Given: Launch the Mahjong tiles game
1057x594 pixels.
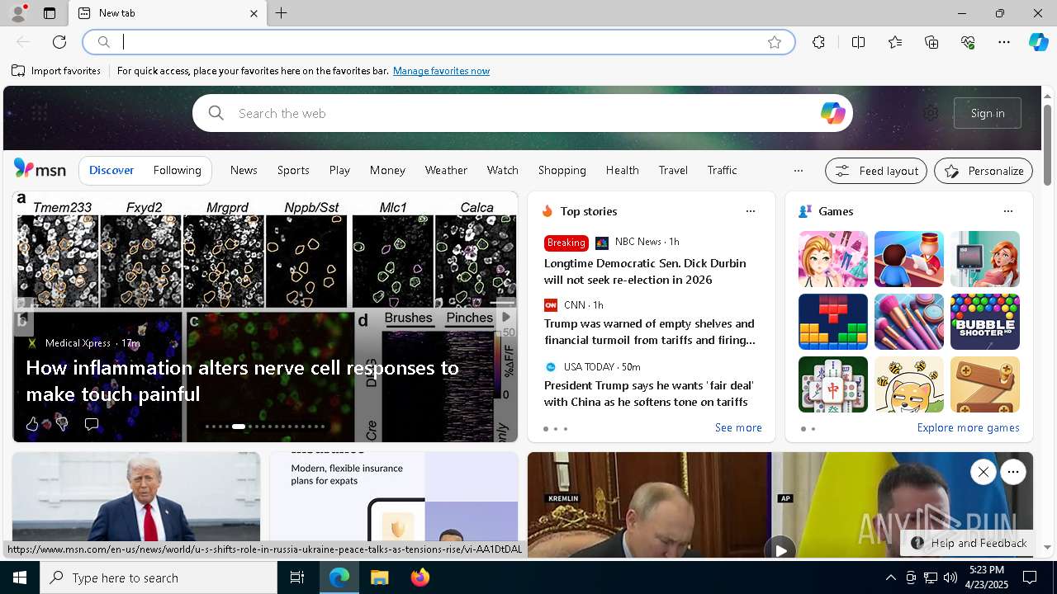Looking at the screenshot, I should coord(832,384).
